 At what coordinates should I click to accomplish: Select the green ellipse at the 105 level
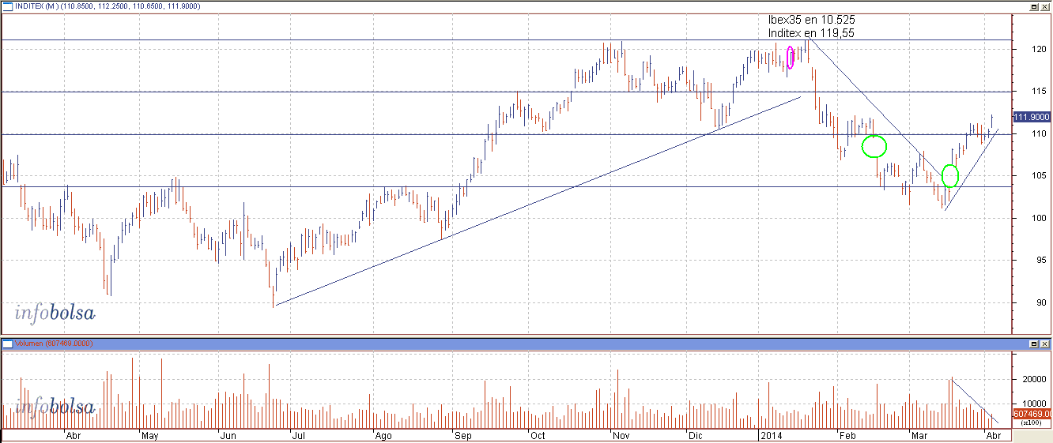pos(950,176)
